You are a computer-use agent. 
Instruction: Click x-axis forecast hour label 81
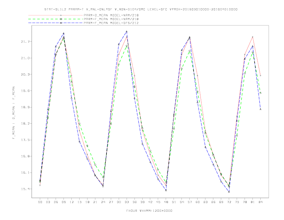click(x=253, y=202)
